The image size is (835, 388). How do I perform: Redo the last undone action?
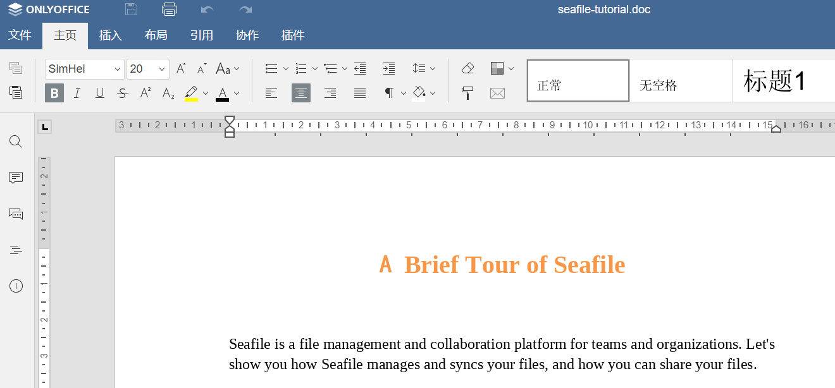pyautogui.click(x=245, y=9)
